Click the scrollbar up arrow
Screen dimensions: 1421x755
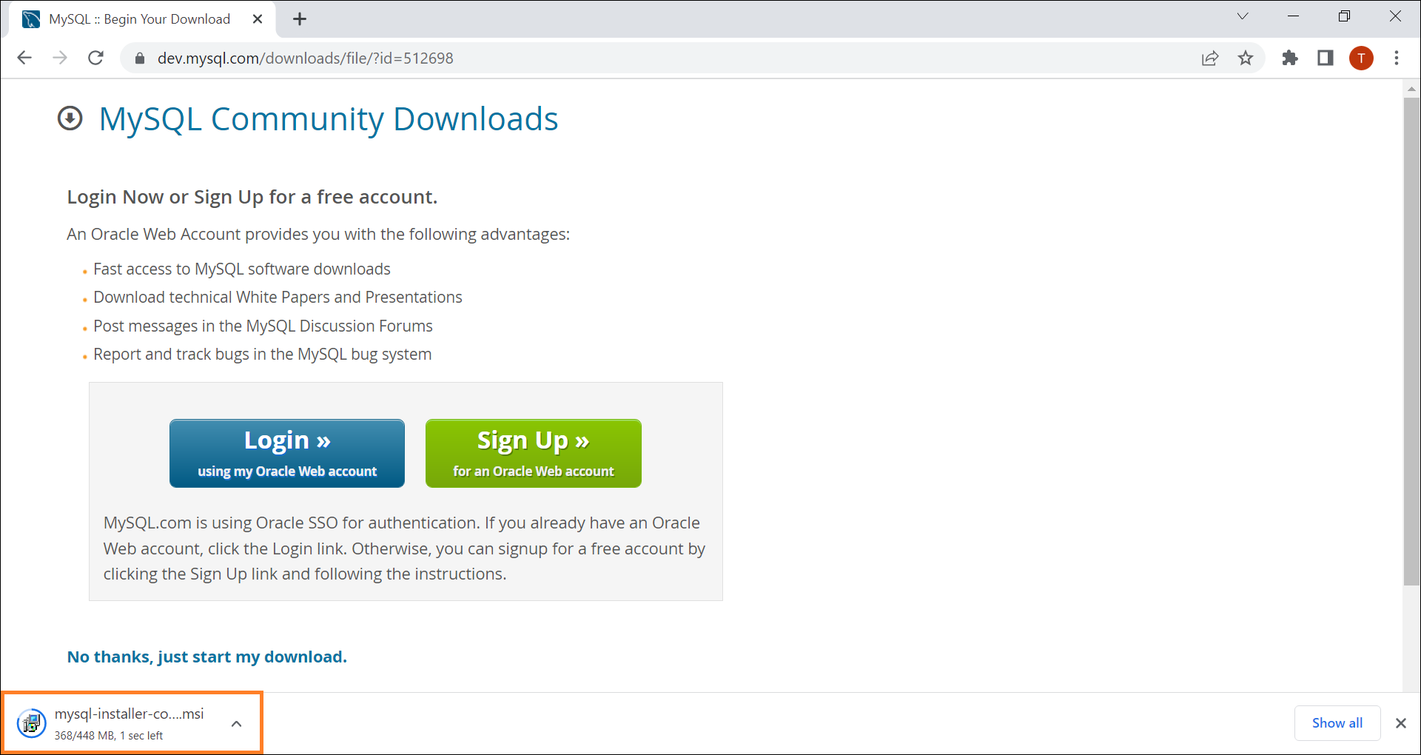pyautogui.click(x=1411, y=88)
